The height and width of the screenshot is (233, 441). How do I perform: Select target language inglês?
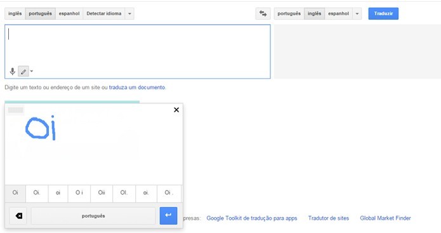click(315, 13)
